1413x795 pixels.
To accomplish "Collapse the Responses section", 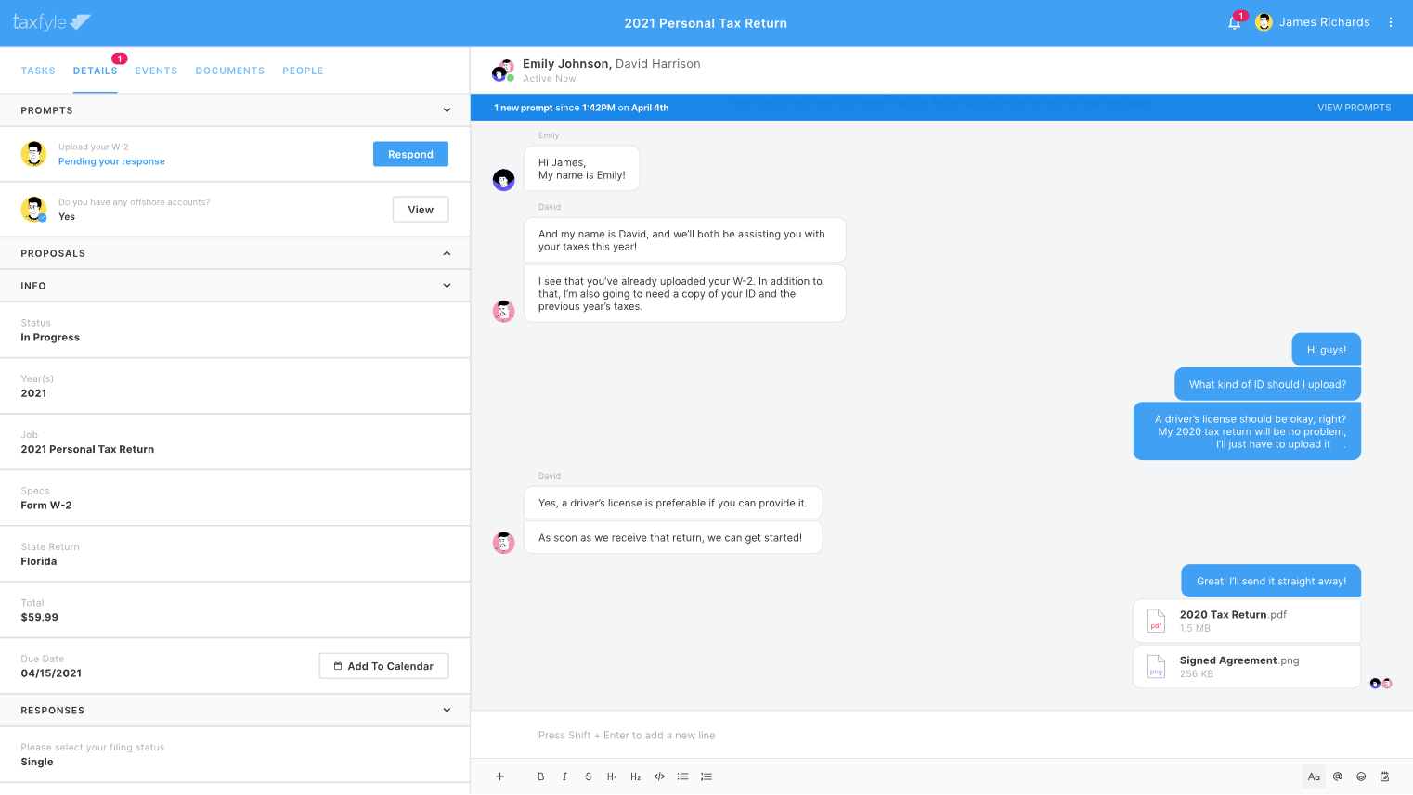I will (447, 711).
